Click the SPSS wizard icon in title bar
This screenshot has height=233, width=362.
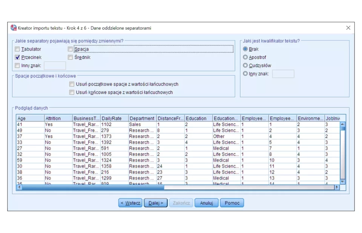(x=14, y=28)
